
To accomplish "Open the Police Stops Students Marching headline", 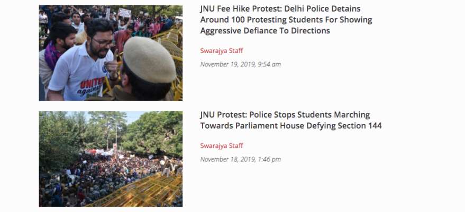I will (291, 120).
